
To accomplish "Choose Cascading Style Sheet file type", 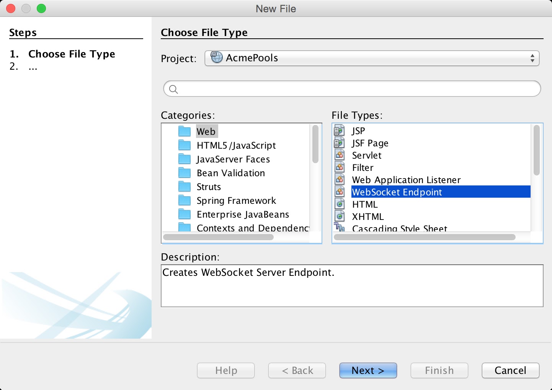I will [400, 228].
